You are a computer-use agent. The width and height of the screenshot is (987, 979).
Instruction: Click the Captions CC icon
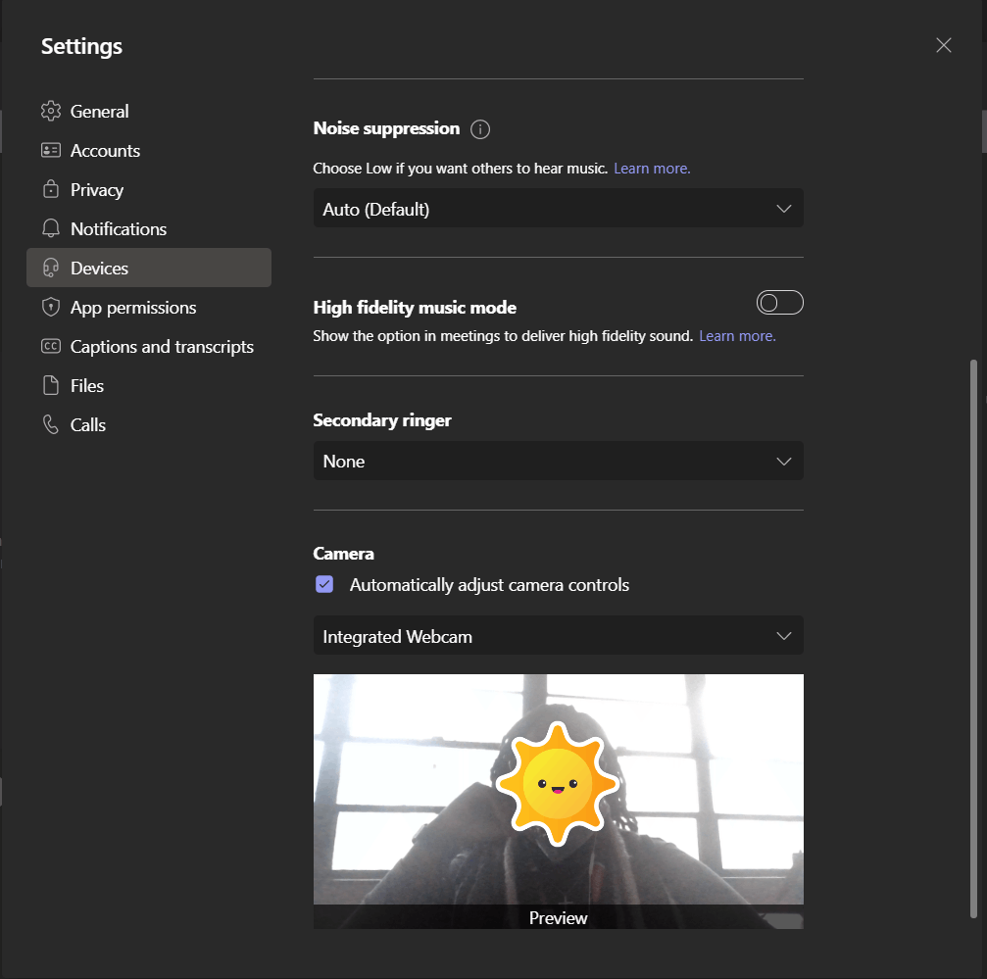[51, 346]
